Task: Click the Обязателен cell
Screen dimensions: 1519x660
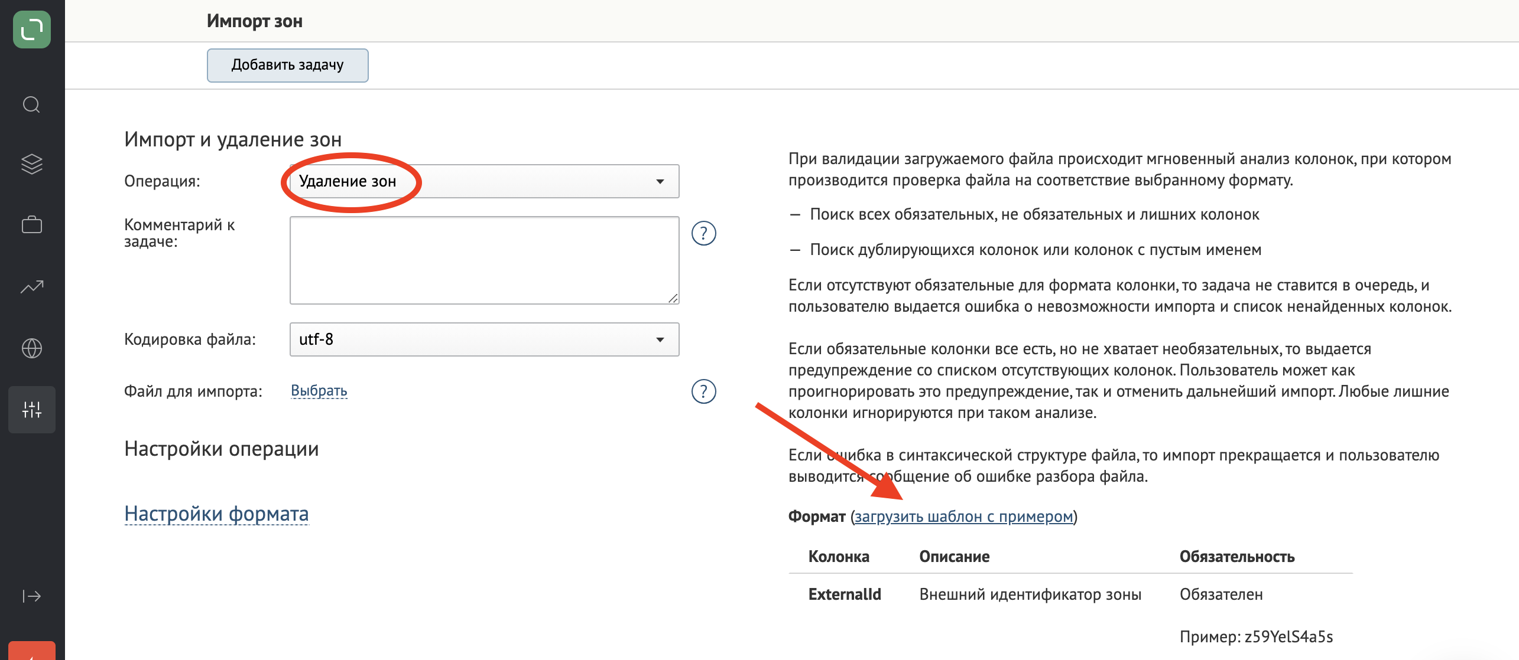Action: click(x=1221, y=594)
